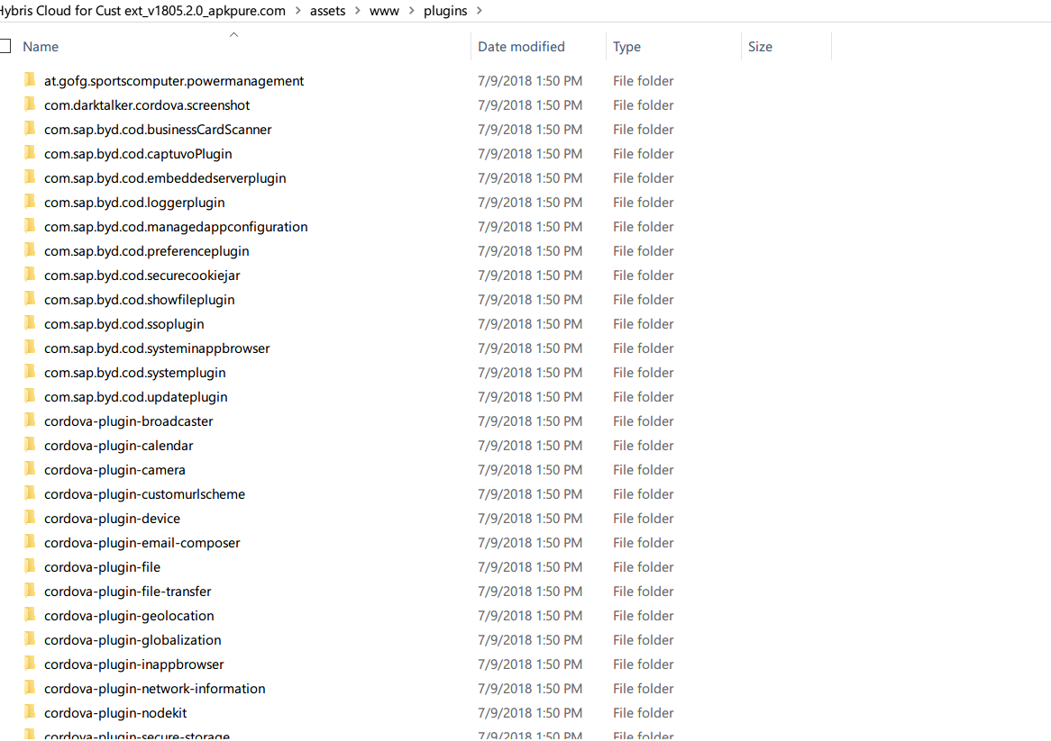
Task: Click folder icon of cordova-plugin-file-transfer
Action: point(30,591)
